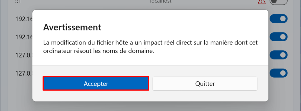
Task: Click the red warning triangle icon
Action: (261, 1)
